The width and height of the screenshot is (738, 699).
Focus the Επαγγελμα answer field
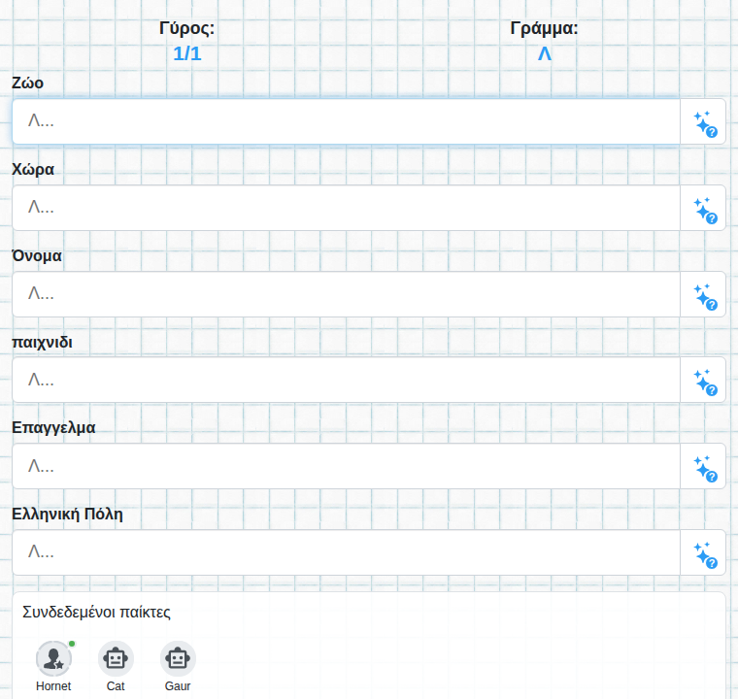(x=347, y=466)
